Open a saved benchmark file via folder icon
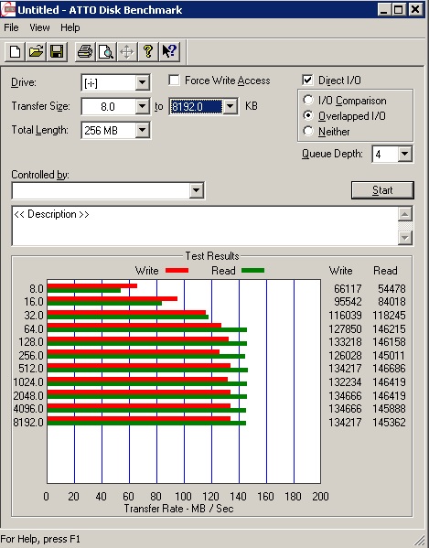429x548 pixels. pyautogui.click(x=36, y=52)
